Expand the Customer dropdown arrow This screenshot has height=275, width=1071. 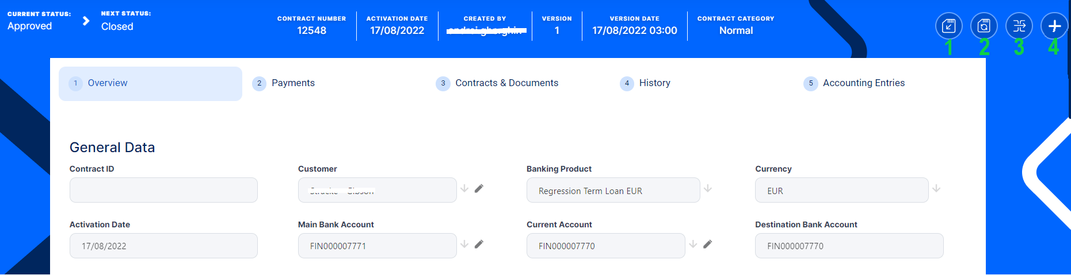click(x=464, y=188)
